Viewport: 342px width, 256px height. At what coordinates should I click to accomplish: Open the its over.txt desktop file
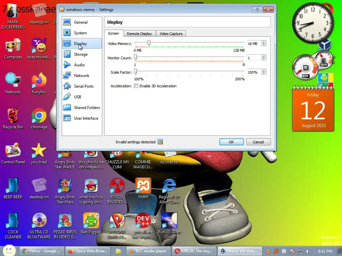169,157
